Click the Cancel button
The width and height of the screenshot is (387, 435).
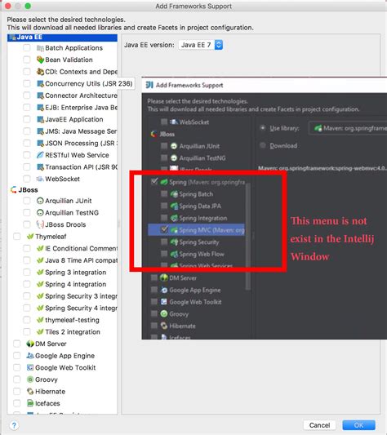click(319, 425)
